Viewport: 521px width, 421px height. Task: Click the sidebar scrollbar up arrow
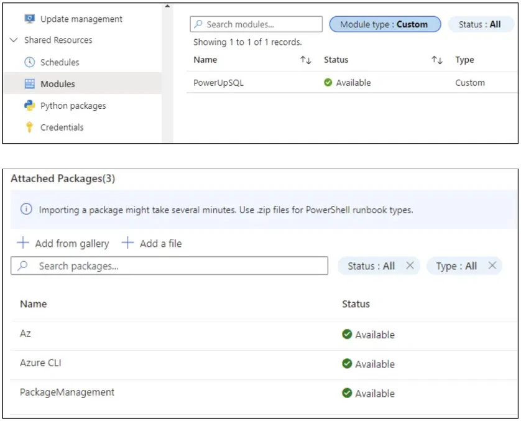tap(167, 6)
